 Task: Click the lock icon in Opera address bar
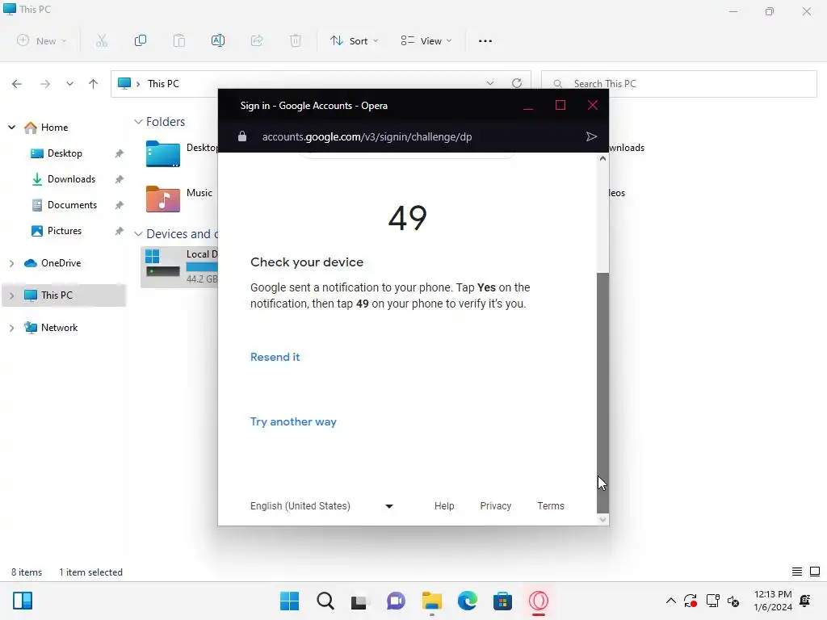[x=242, y=136]
